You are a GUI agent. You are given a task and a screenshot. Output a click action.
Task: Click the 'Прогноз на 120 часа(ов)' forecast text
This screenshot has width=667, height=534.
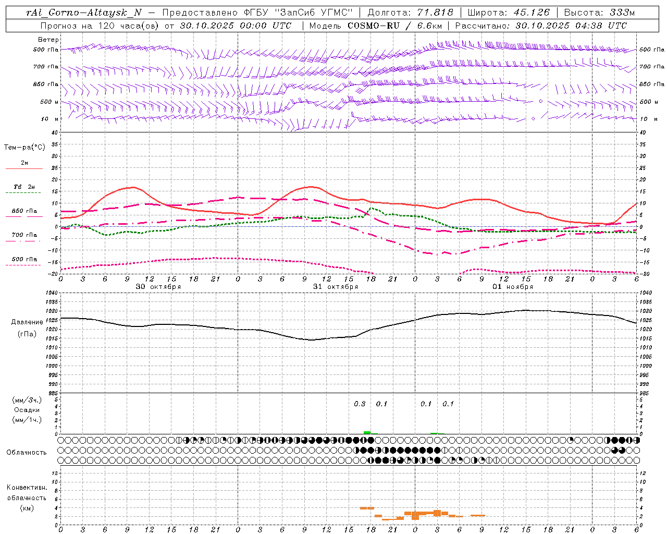100,26
